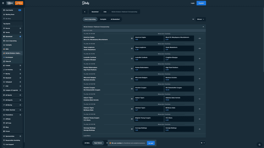264x148 pixels.
Task: Click Basketball in breadcrumb
Action: pyautogui.click(x=95, y=12)
